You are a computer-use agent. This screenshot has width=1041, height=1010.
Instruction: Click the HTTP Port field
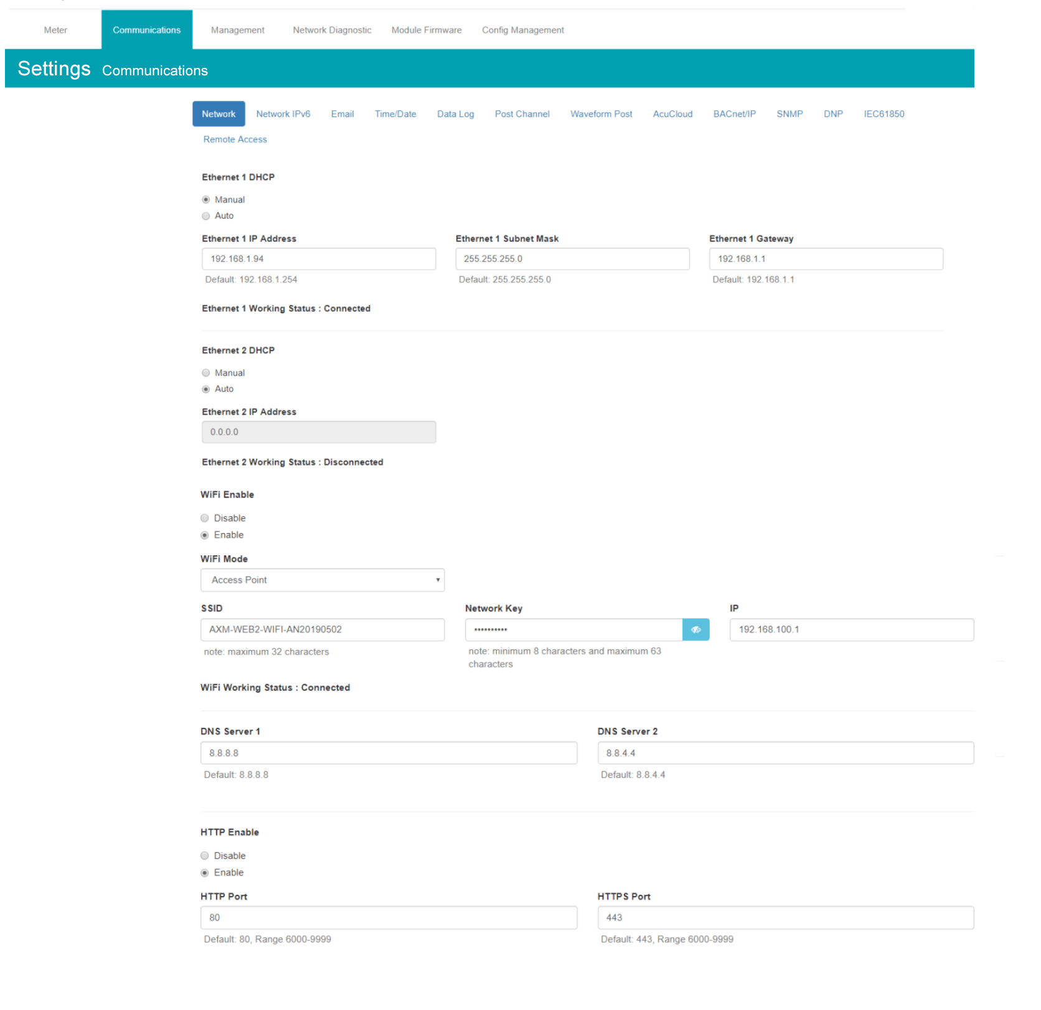(389, 918)
